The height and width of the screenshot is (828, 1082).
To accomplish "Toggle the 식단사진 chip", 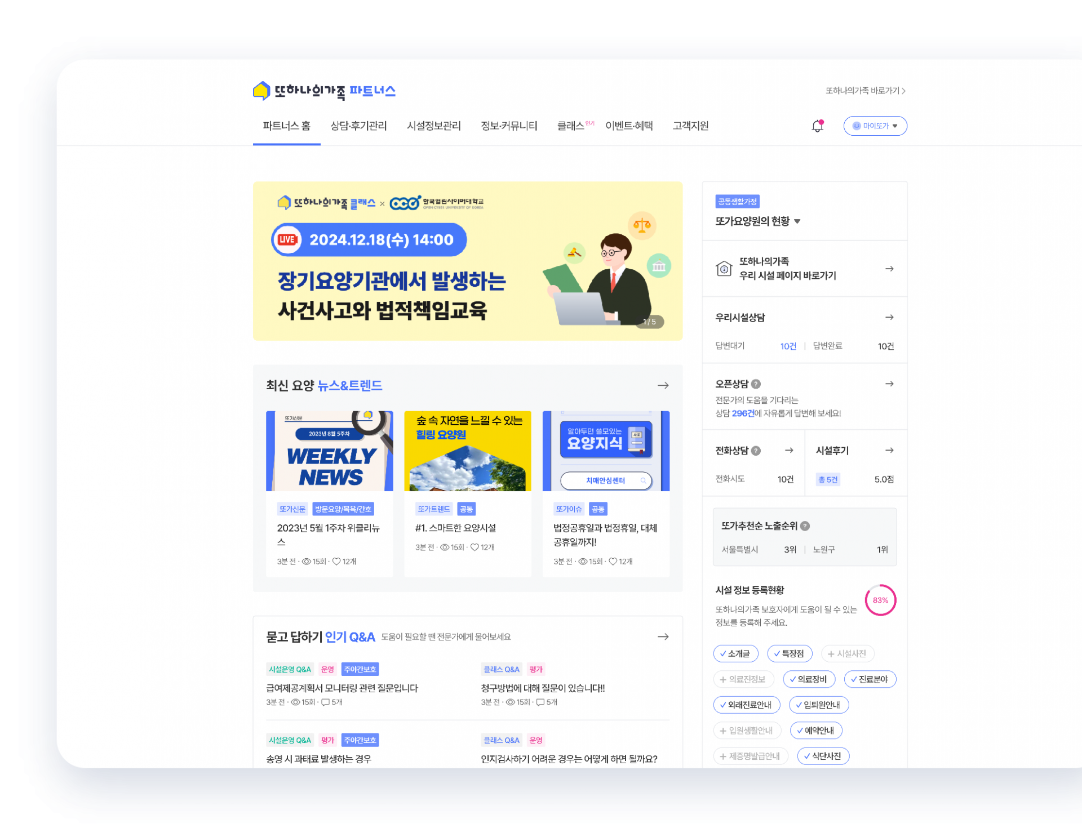I will [x=823, y=756].
